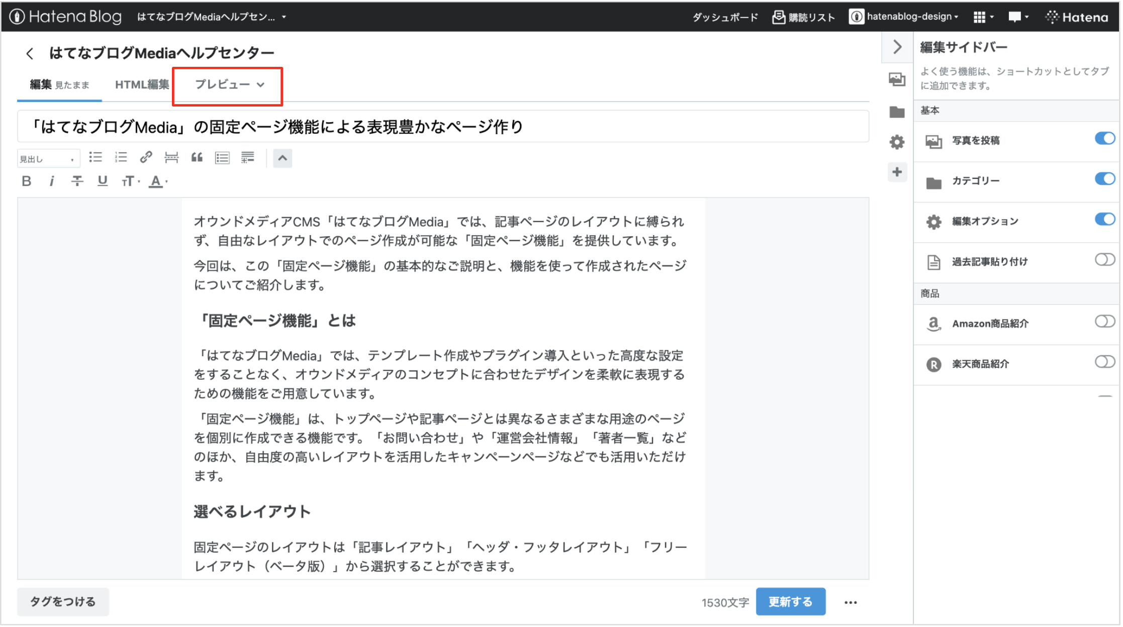This screenshot has height=627, width=1123.
Task: Open the 見出し heading style dropdown
Action: 48,159
